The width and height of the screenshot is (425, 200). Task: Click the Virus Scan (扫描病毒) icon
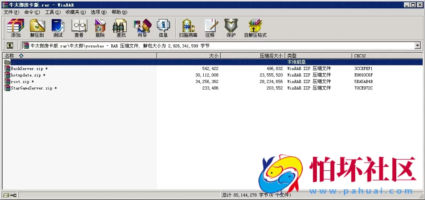coord(188,28)
